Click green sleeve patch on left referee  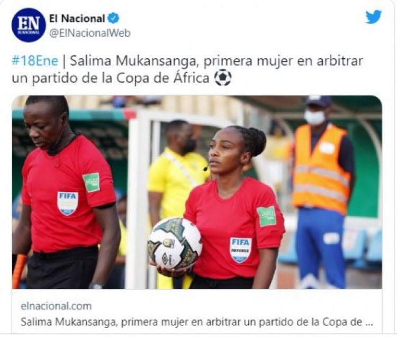(x=92, y=182)
